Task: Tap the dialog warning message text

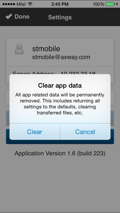Action: (x=60, y=104)
